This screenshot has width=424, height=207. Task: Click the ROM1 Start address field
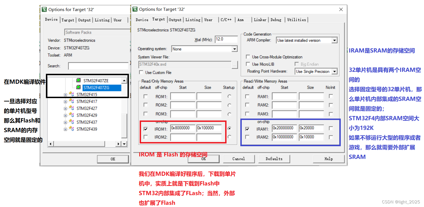[x=183, y=96]
